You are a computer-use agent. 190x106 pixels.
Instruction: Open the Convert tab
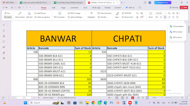click(x=118, y=7)
